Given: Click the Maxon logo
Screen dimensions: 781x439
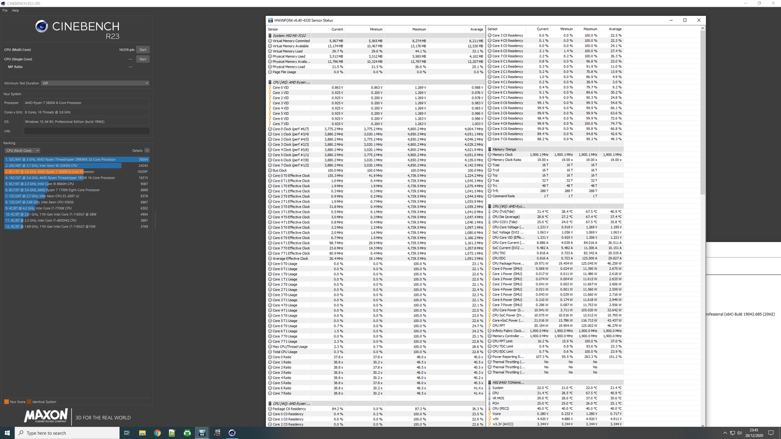Looking at the screenshot, I should (x=45, y=416).
